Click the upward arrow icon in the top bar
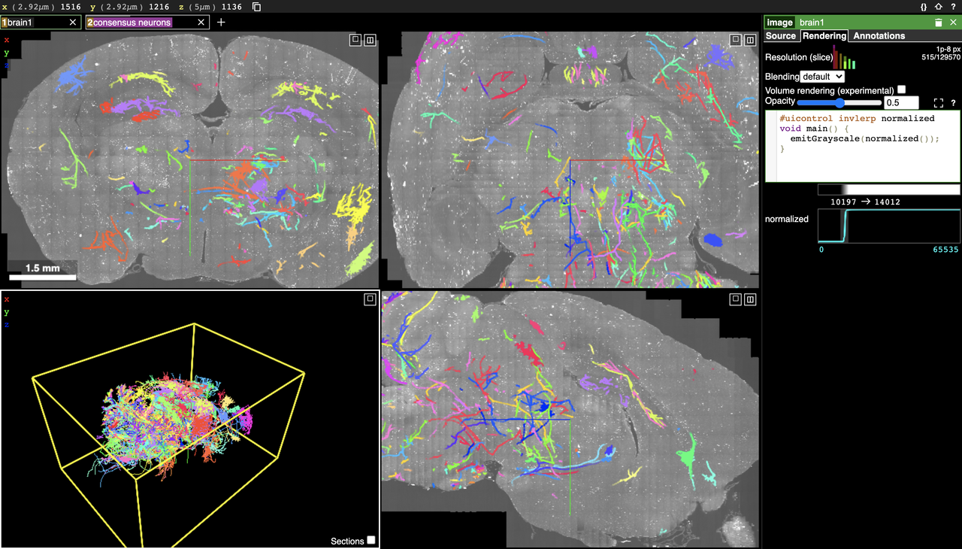The image size is (962, 549). pos(939,7)
